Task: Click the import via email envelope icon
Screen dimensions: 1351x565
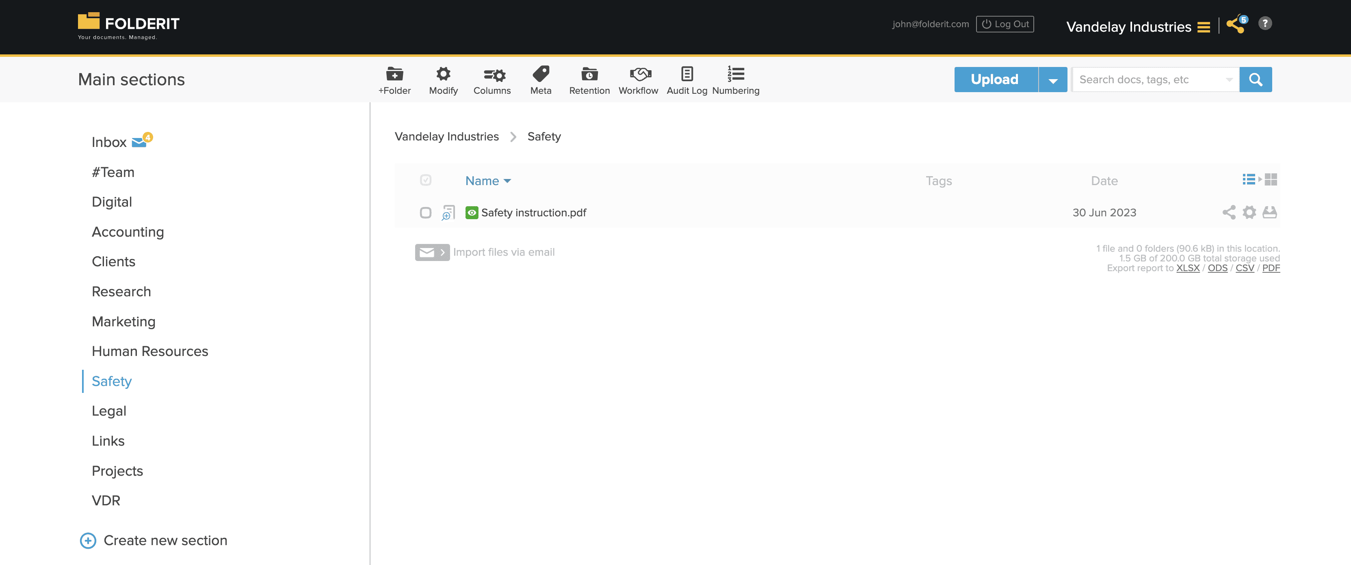Action: pos(432,252)
